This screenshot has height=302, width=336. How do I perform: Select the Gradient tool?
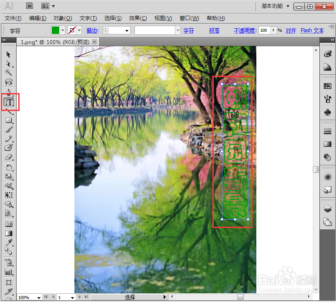coord(9,233)
